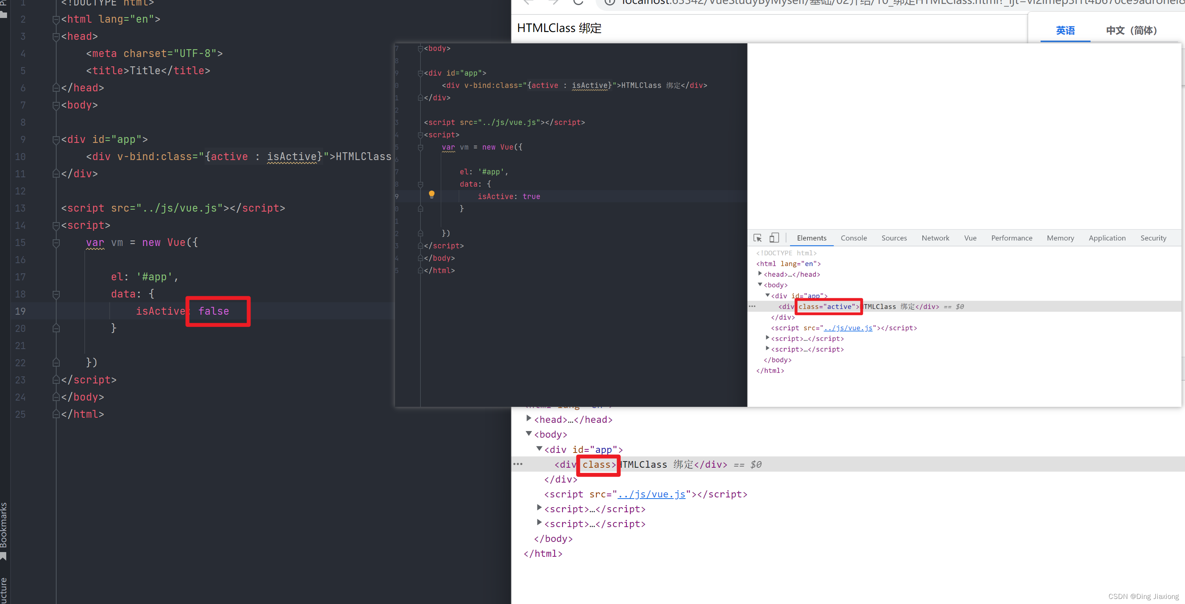Viewport: 1185px width, 604px height.
Task: Click fold marker at closing script line 23
Action: (x=56, y=380)
